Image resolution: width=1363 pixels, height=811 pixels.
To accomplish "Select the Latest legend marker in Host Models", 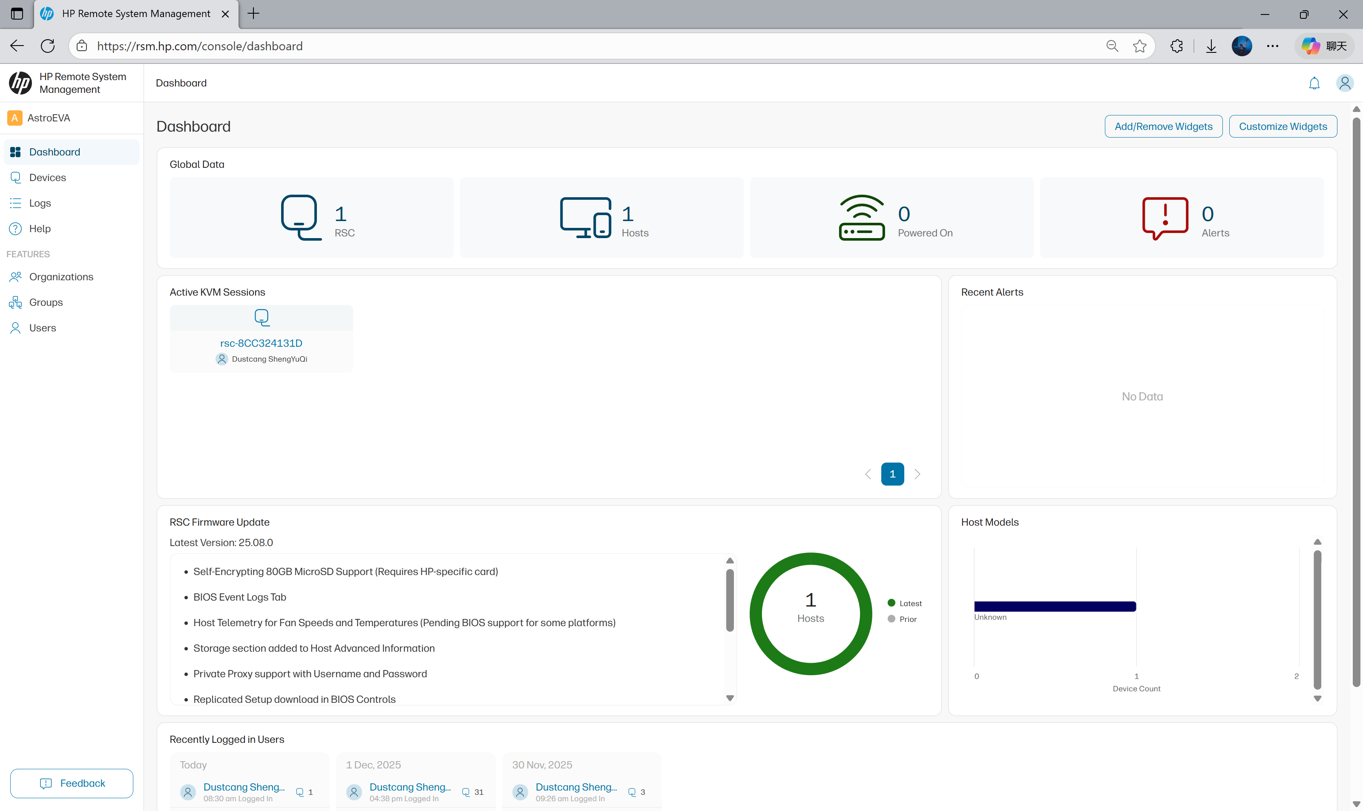I will (x=891, y=603).
